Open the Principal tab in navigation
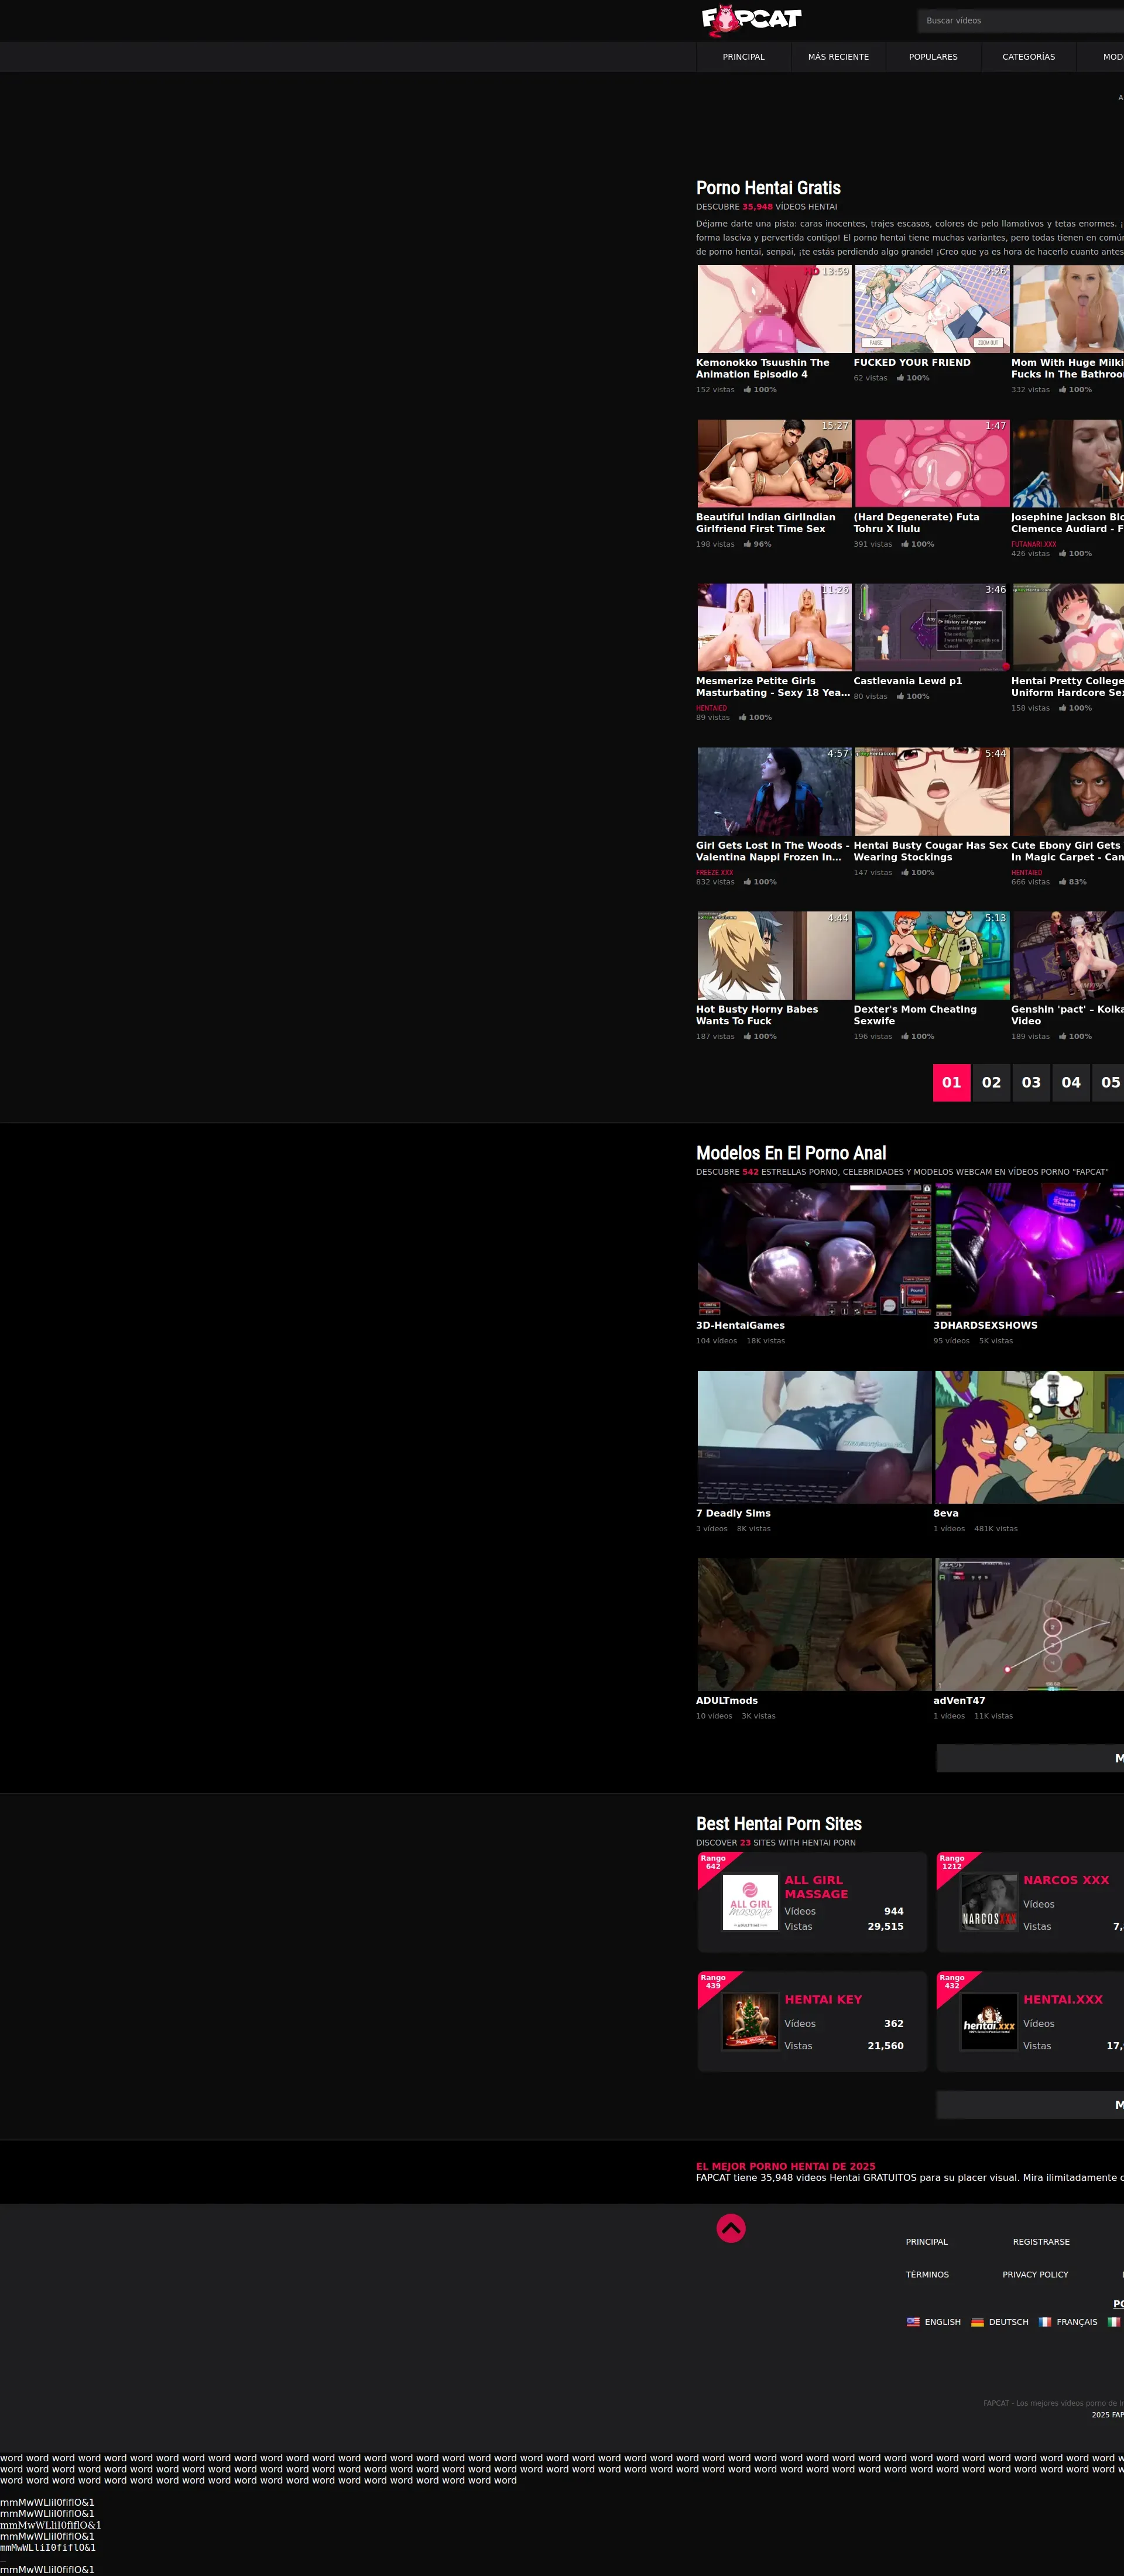The width and height of the screenshot is (1124, 2576). pyautogui.click(x=743, y=57)
